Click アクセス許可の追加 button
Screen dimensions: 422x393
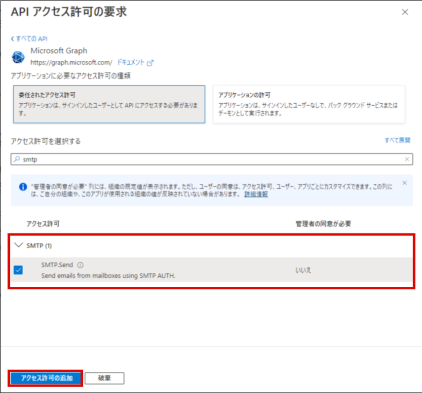click(x=45, y=378)
